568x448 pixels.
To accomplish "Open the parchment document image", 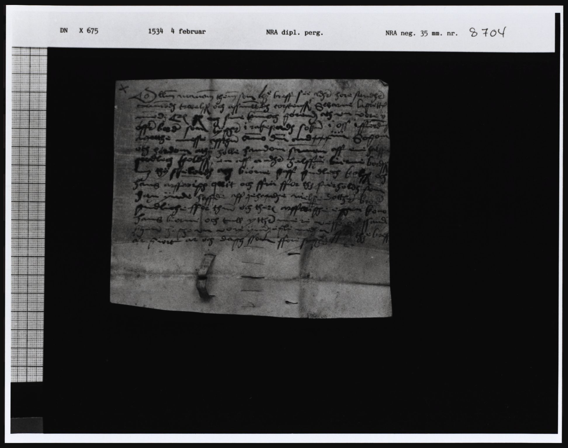I will click(x=251, y=198).
